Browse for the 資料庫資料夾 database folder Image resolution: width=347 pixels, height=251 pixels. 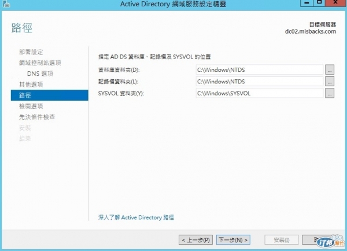(x=330, y=70)
